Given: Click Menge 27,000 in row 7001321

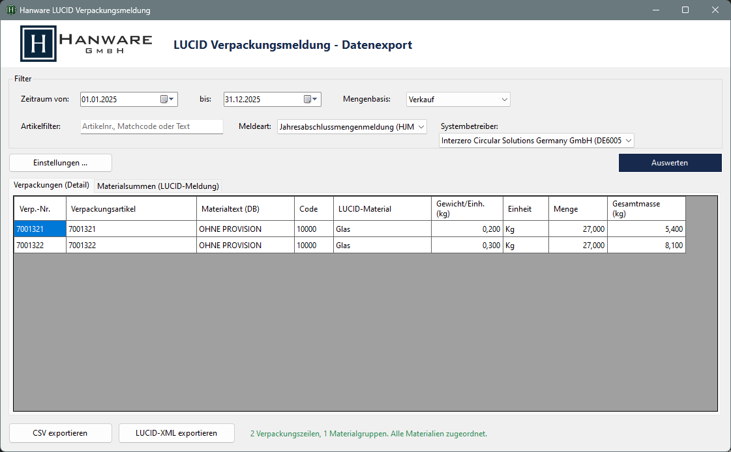Looking at the screenshot, I should point(578,229).
